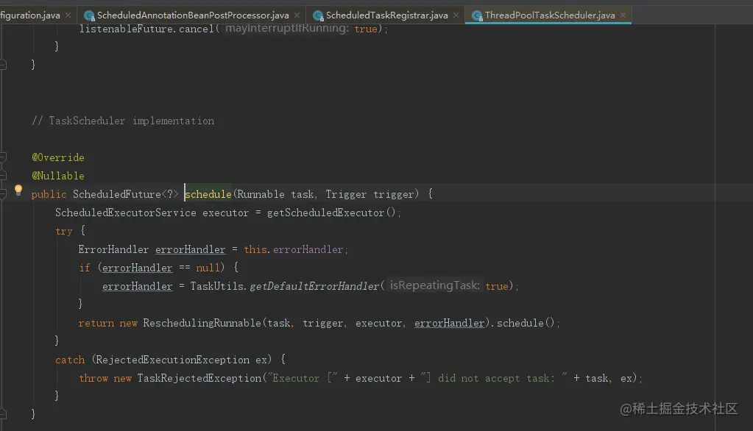Click RejectedExecutionException in catch clause
Viewport: 753px width, 431px height.
coord(173,360)
